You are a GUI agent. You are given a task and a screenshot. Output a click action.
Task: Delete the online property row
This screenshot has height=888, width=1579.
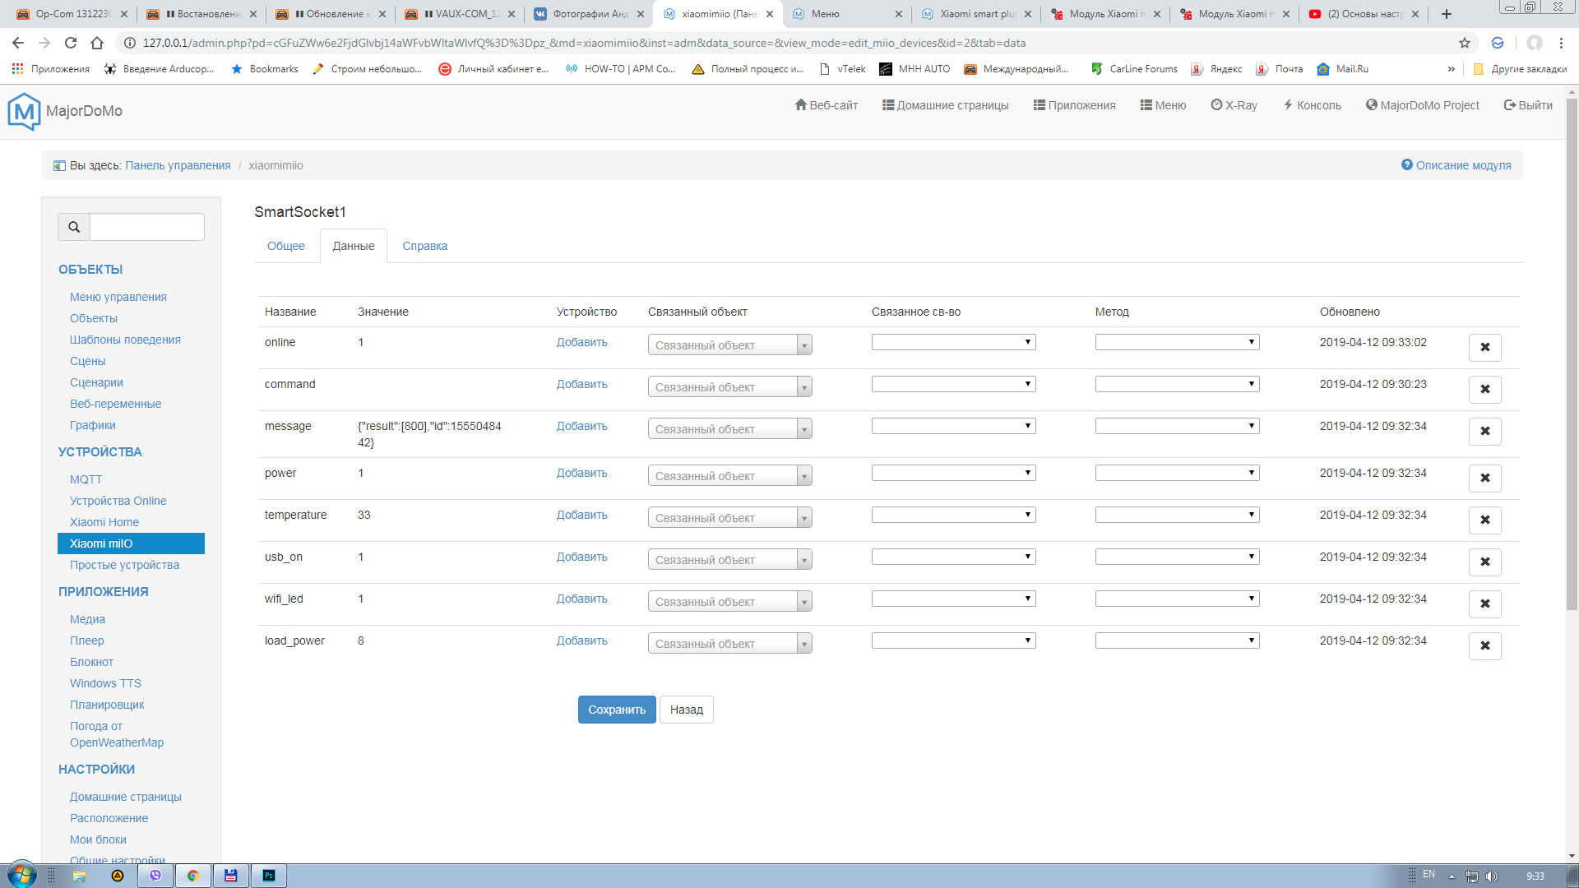point(1484,347)
